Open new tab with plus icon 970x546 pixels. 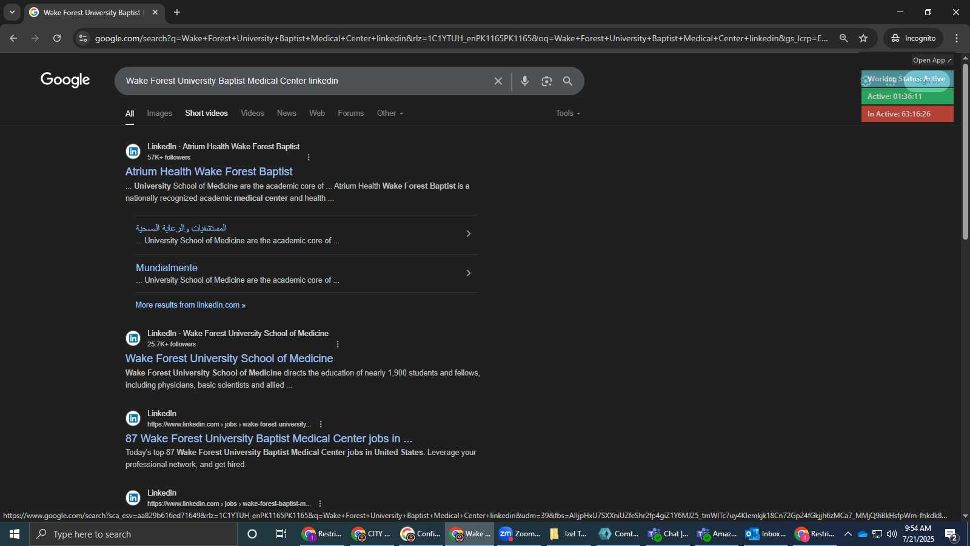tap(177, 12)
